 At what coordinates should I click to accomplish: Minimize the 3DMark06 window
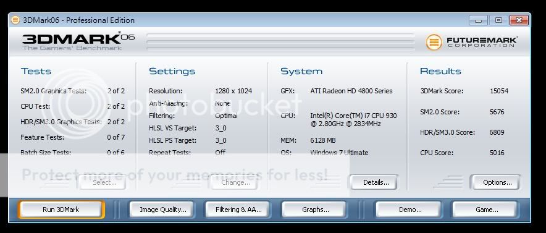tap(478, 20)
